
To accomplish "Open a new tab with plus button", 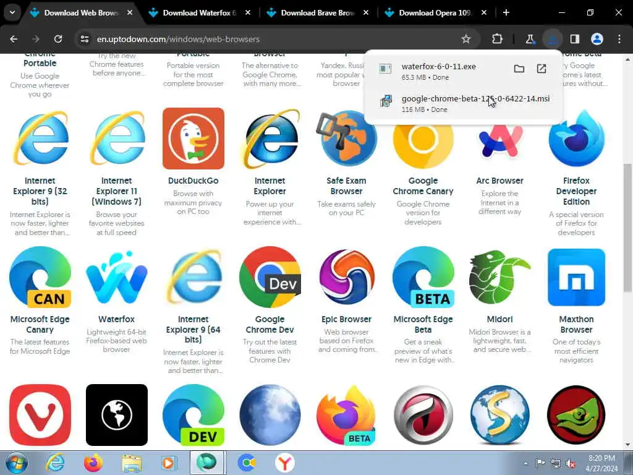I will point(506,13).
